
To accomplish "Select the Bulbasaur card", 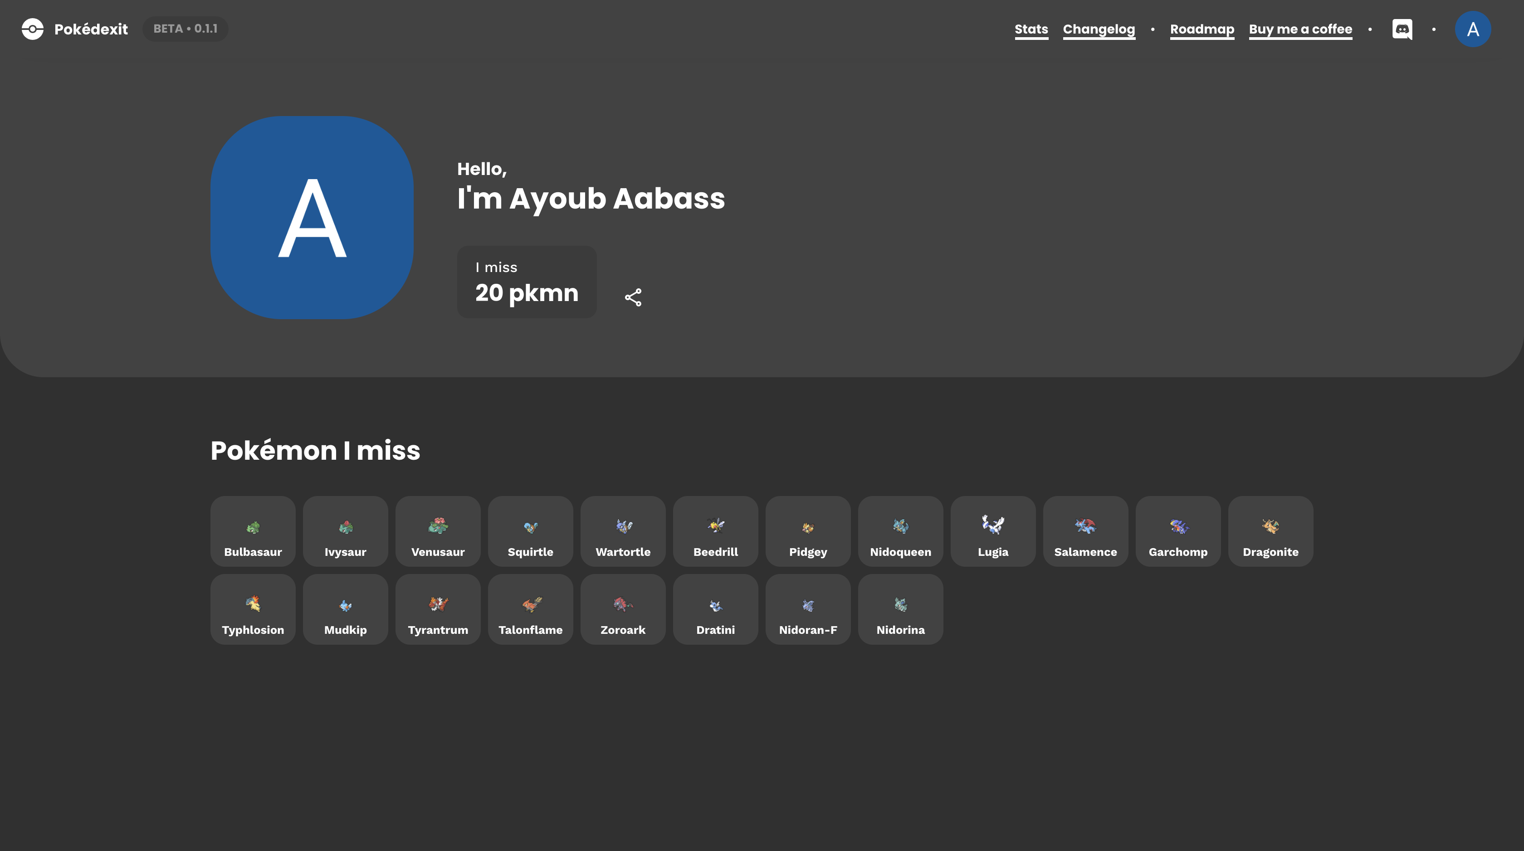I will 253,531.
